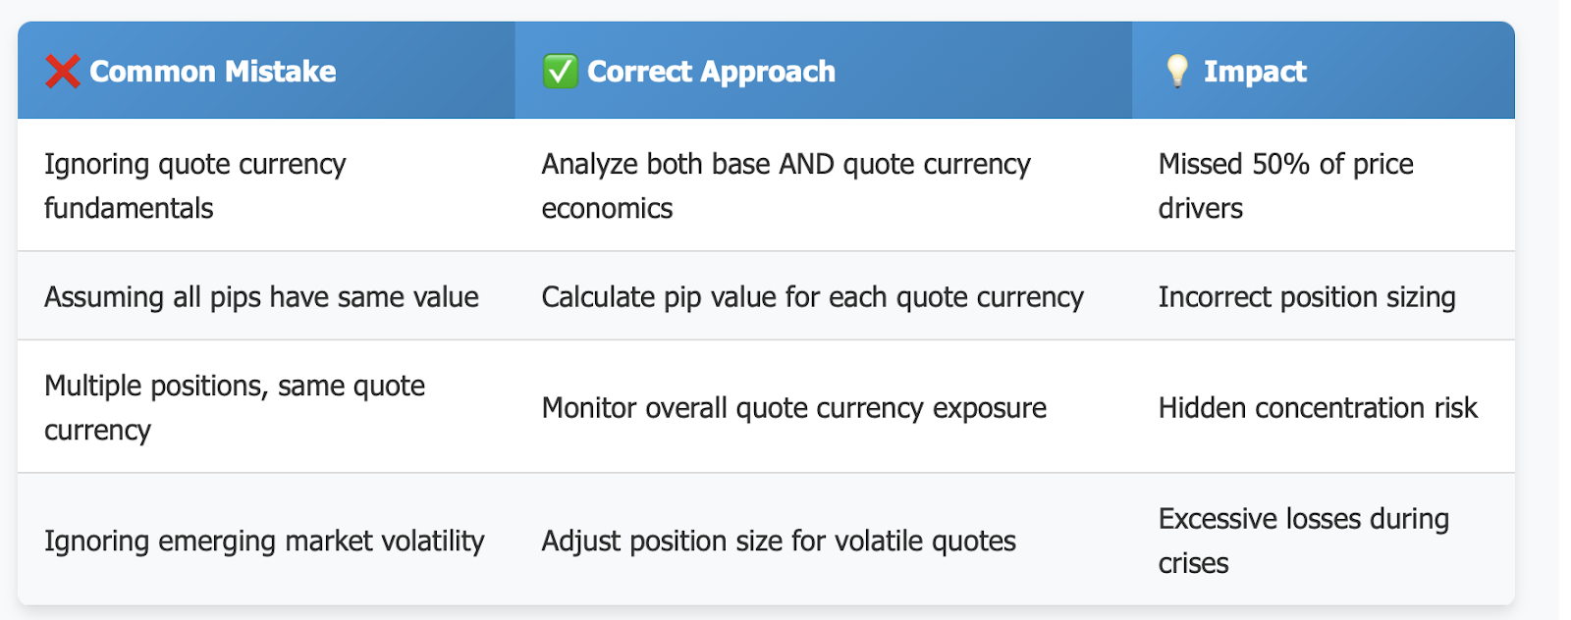Click the "Incorrect position sizing" cell
The image size is (1571, 620).
(1306, 297)
